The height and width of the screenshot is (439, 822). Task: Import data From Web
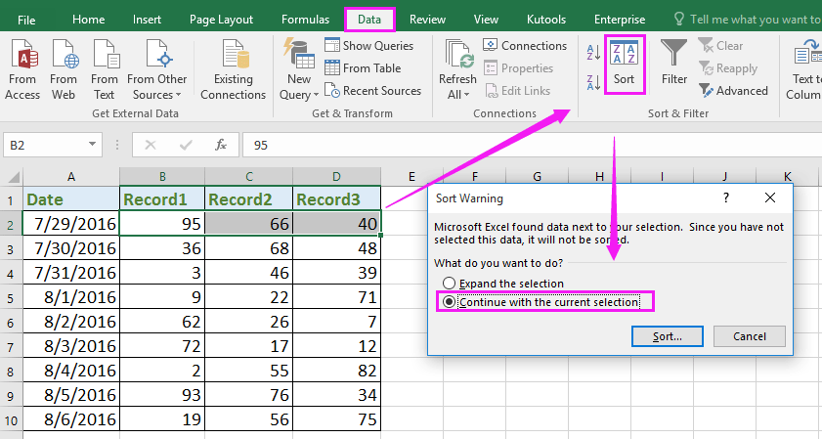point(64,69)
